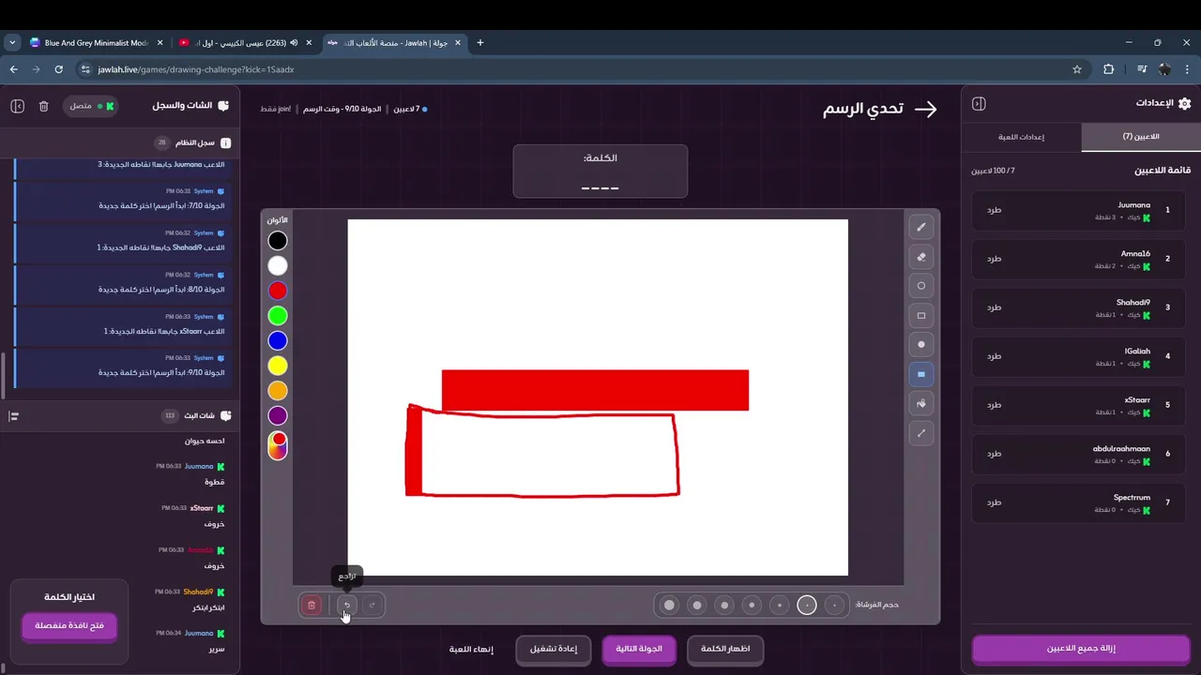The height and width of the screenshot is (675, 1201).
Task: Kick Amna16 using the طرد button
Action: click(994, 259)
